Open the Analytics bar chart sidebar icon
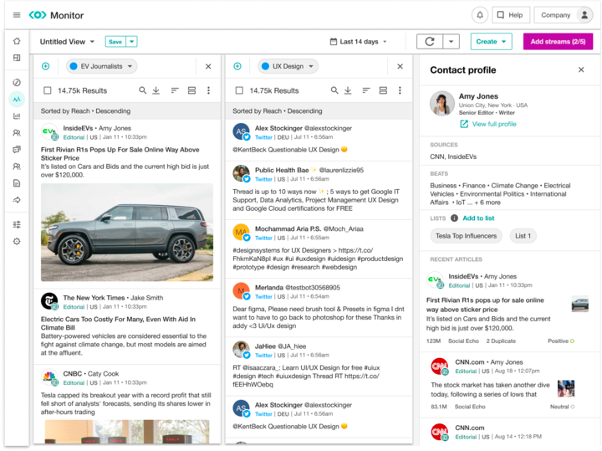This screenshot has width=602, height=451. [17, 116]
